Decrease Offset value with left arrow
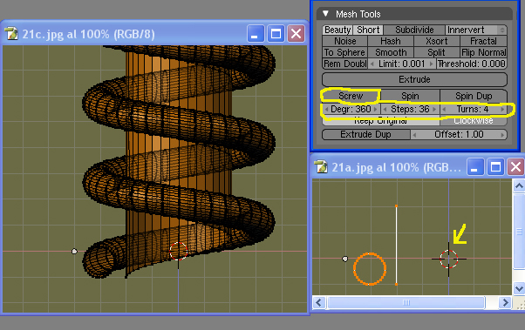 (415, 135)
